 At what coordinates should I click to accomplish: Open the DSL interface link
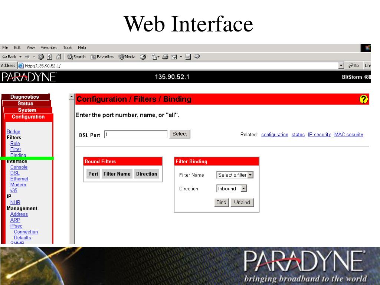pos(15,173)
